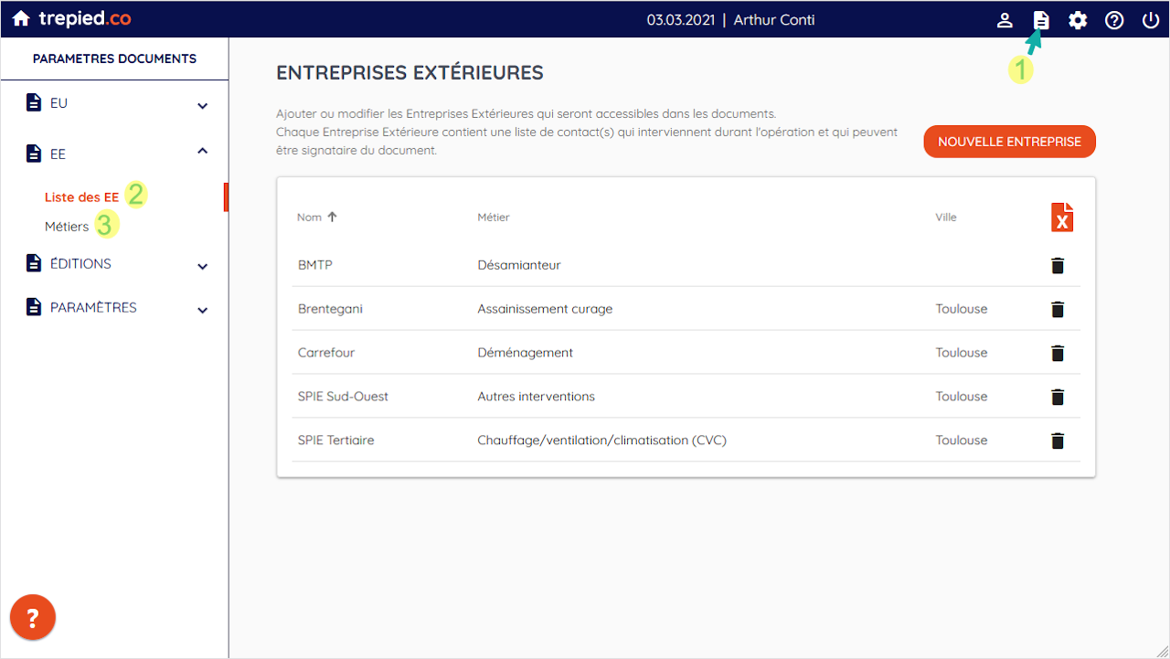
Task: Click the help question mark in header
Action: click(x=1114, y=20)
